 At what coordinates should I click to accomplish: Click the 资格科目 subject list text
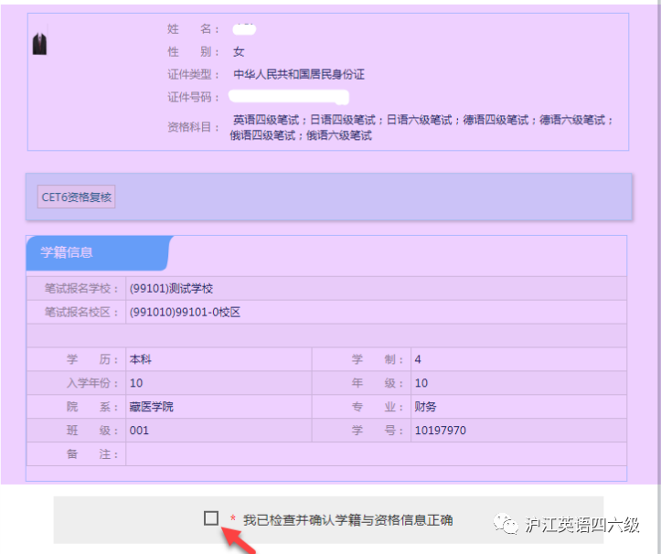(422, 127)
